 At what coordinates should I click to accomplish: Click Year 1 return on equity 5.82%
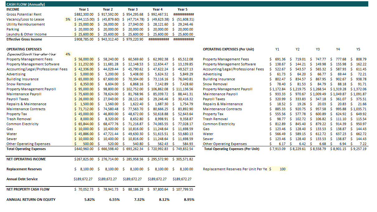click(89, 200)
